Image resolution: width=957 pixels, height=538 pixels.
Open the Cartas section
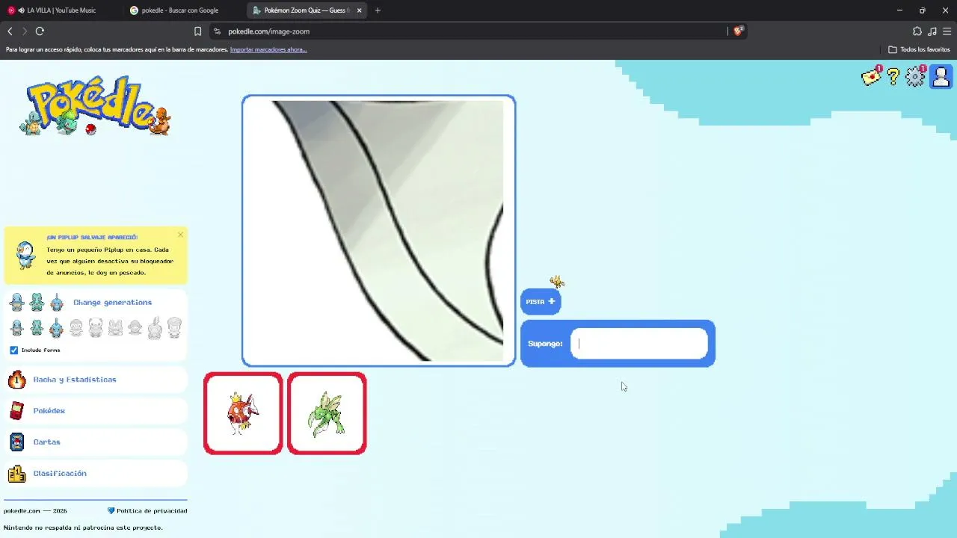coord(96,442)
